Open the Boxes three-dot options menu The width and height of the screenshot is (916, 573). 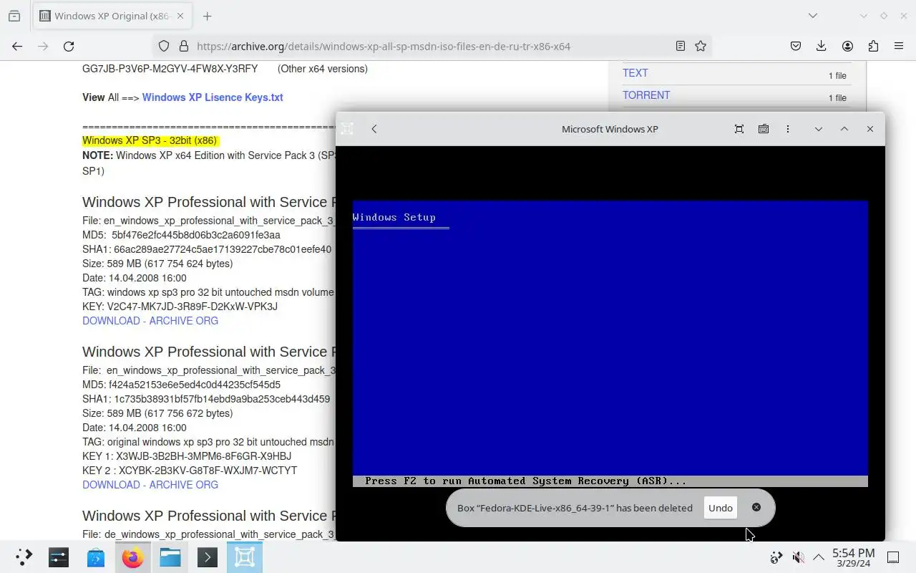pos(788,129)
